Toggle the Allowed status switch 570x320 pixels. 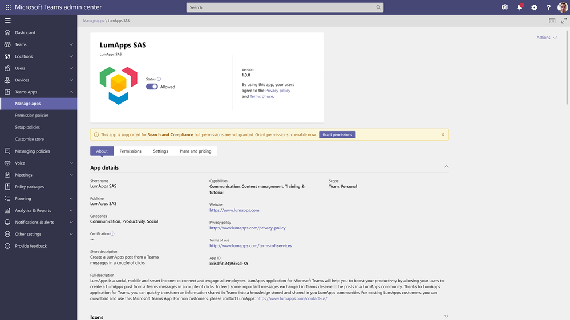coord(152,87)
